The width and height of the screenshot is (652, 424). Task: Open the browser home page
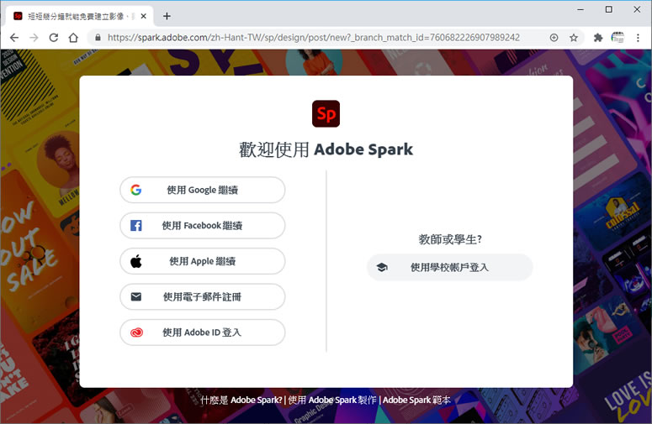tap(73, 38)
